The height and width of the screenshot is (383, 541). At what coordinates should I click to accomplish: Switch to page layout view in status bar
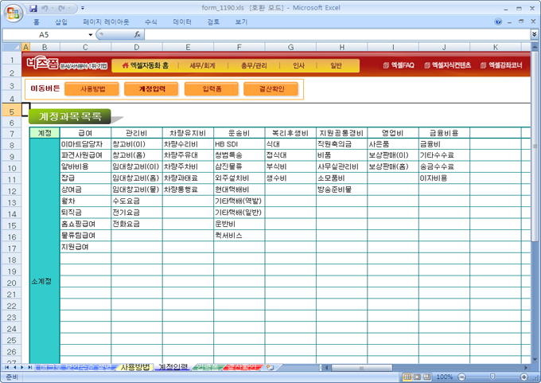[417, 377]
